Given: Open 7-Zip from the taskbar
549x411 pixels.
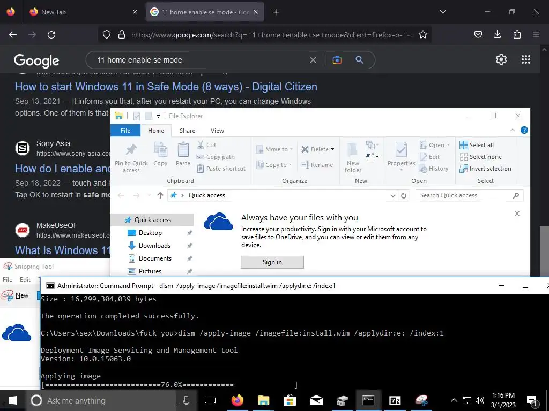Looking at the screenshot, I should [395, 400].
